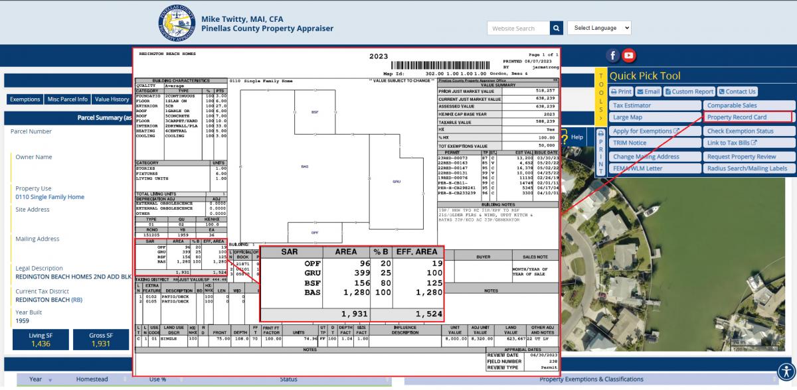
Task: Open the Property Record Card
Action: click(x=748, y=117)
